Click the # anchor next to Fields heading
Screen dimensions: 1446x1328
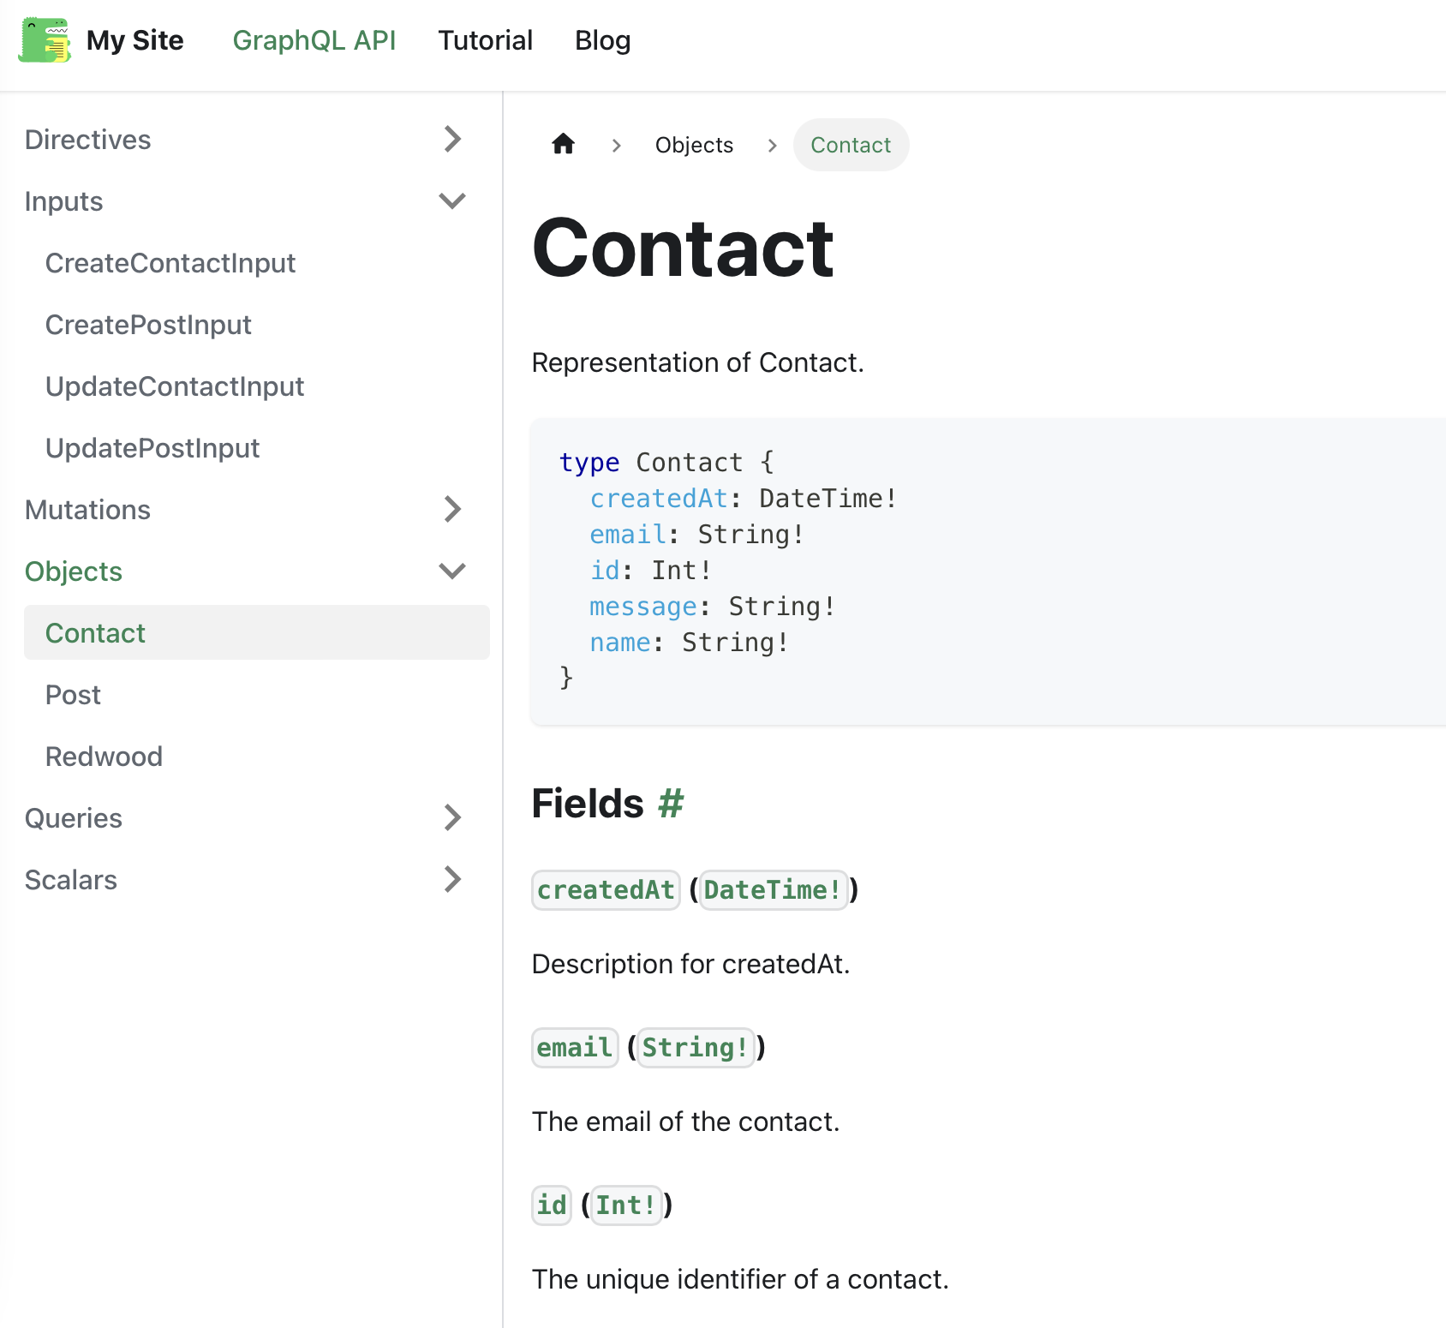pos(670,803)
